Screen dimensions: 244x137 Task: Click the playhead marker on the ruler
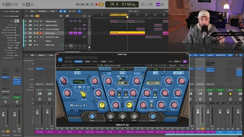127,17
